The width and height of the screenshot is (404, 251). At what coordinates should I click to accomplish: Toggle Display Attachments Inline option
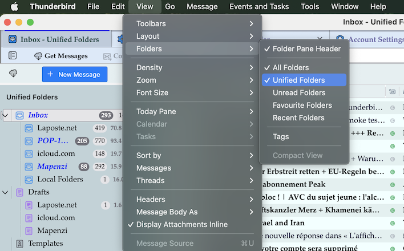pos(192,224)
